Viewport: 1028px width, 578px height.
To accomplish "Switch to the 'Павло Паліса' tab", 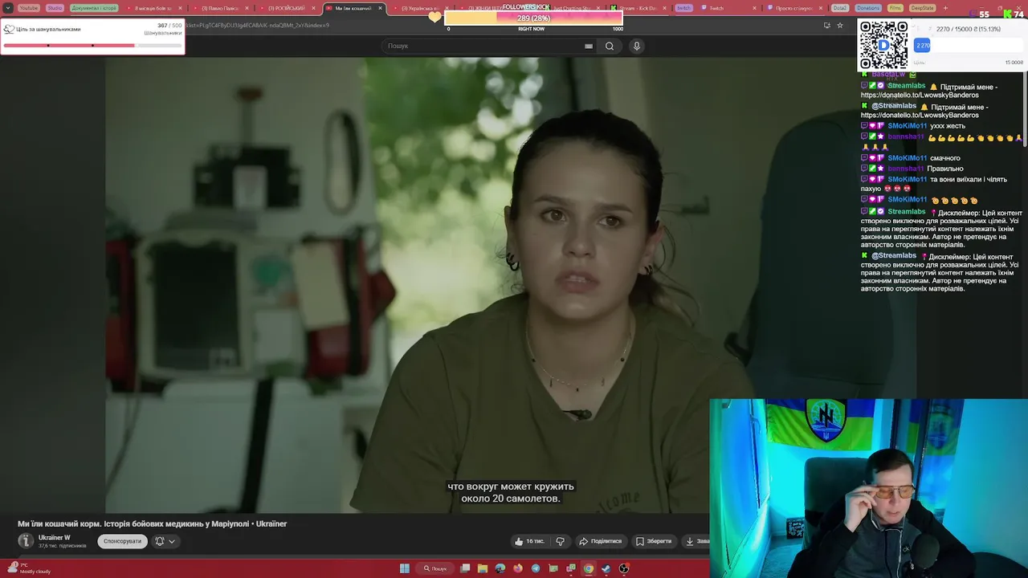I will click(219, 8).
